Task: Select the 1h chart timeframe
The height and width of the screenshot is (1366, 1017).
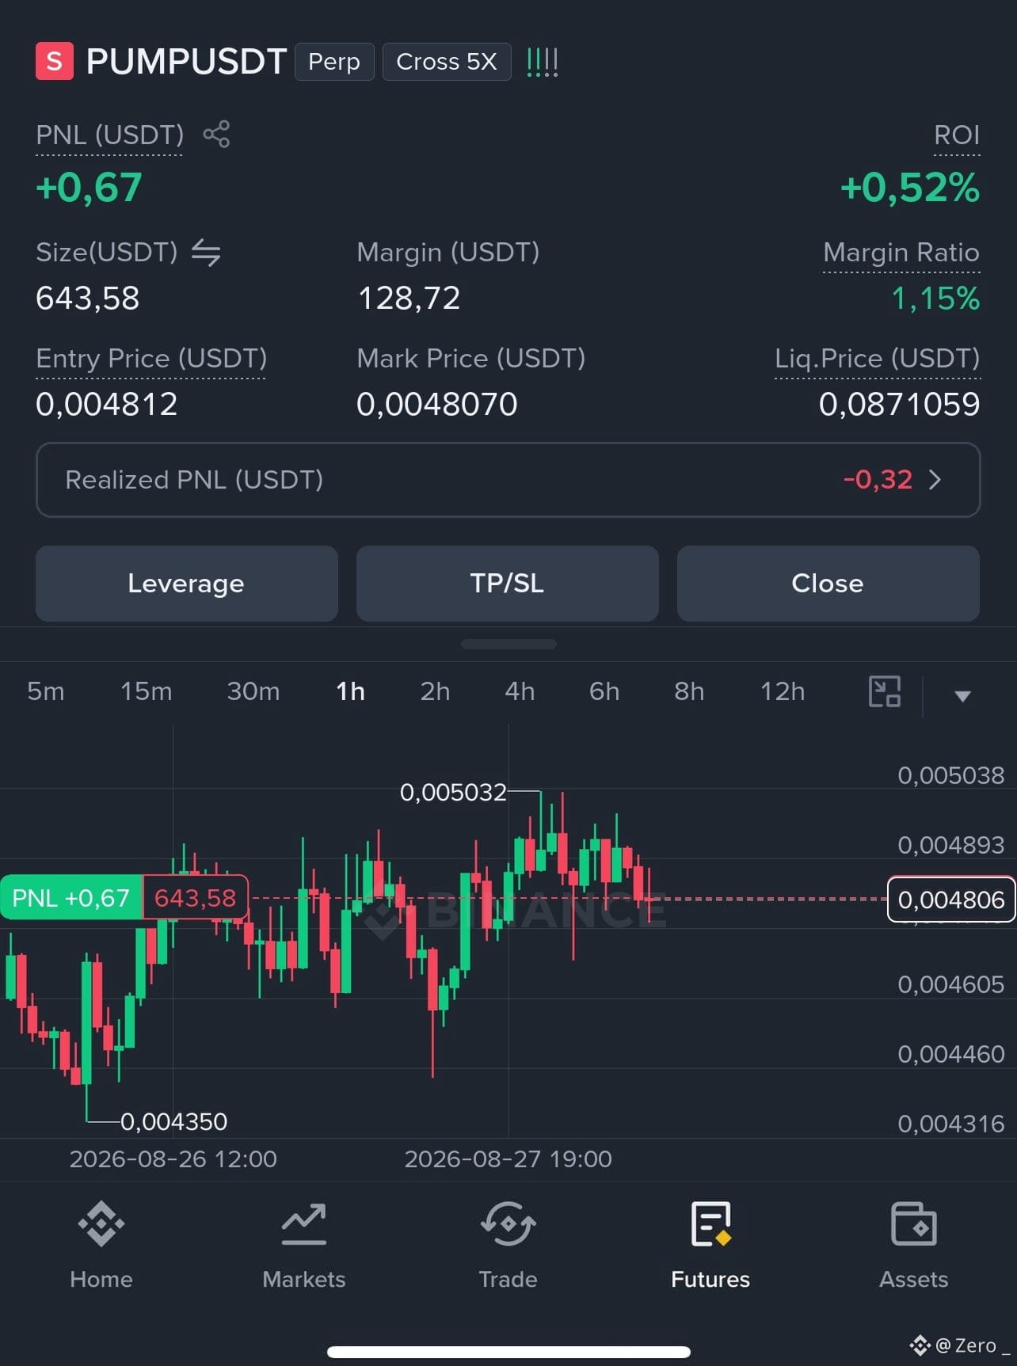Action: click(351, 691)
